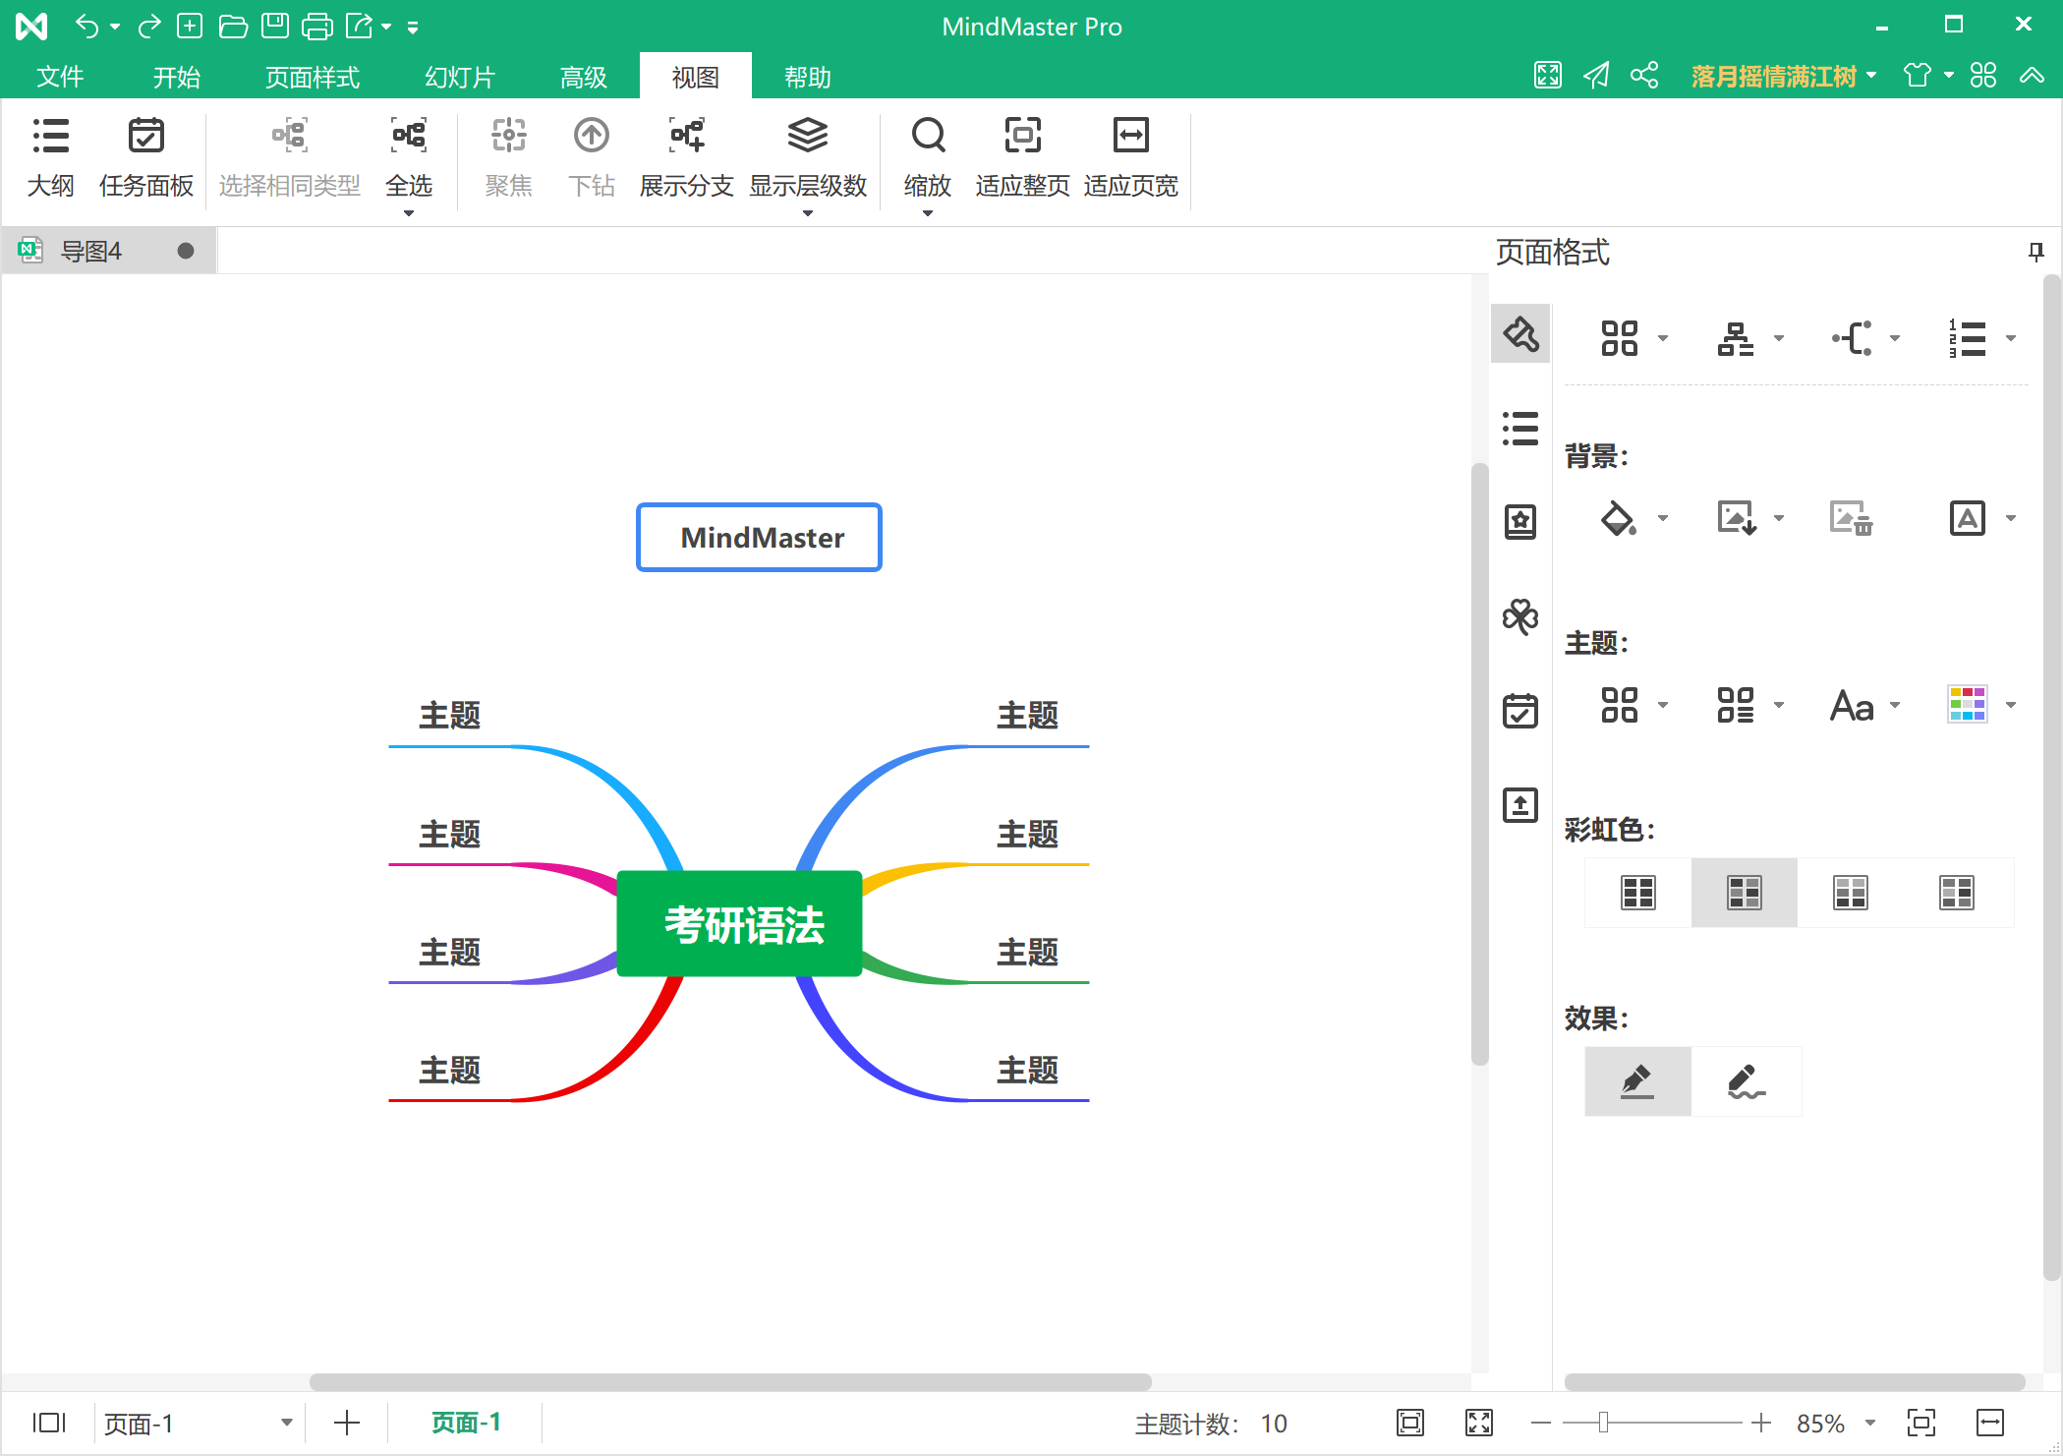Select the second rainbow color mode
Viewport: 2063px width, 1456px height.
1745,893
